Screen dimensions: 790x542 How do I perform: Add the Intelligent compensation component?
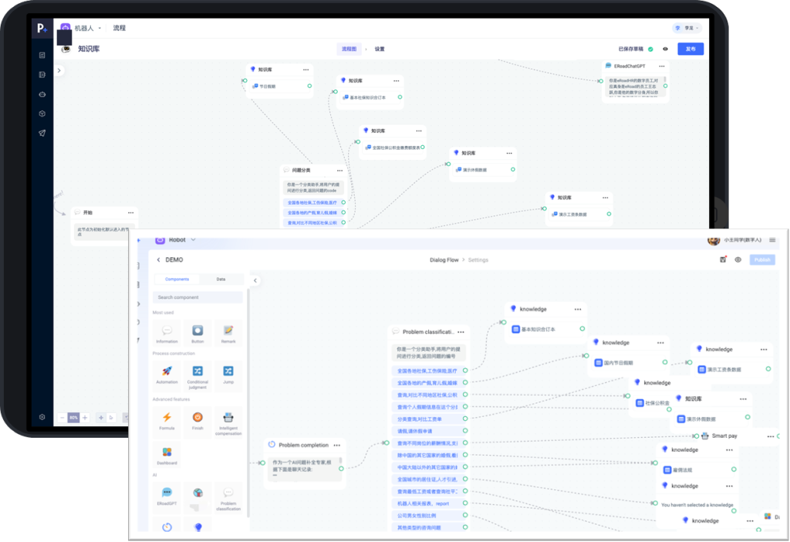(228, 418)
